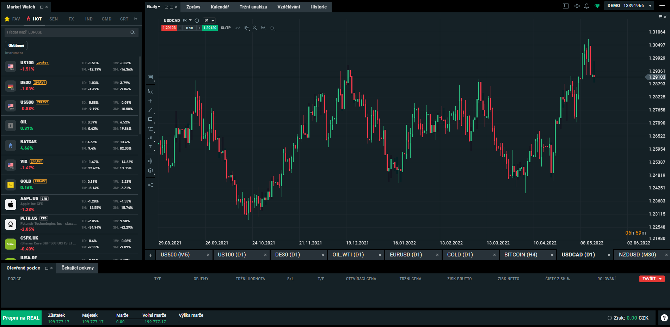Click the Přepni na REAL button
Screen dimensions: 670x327
21,318
